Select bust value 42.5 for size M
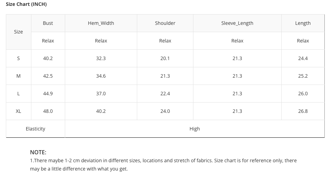 tap(48, 76)
